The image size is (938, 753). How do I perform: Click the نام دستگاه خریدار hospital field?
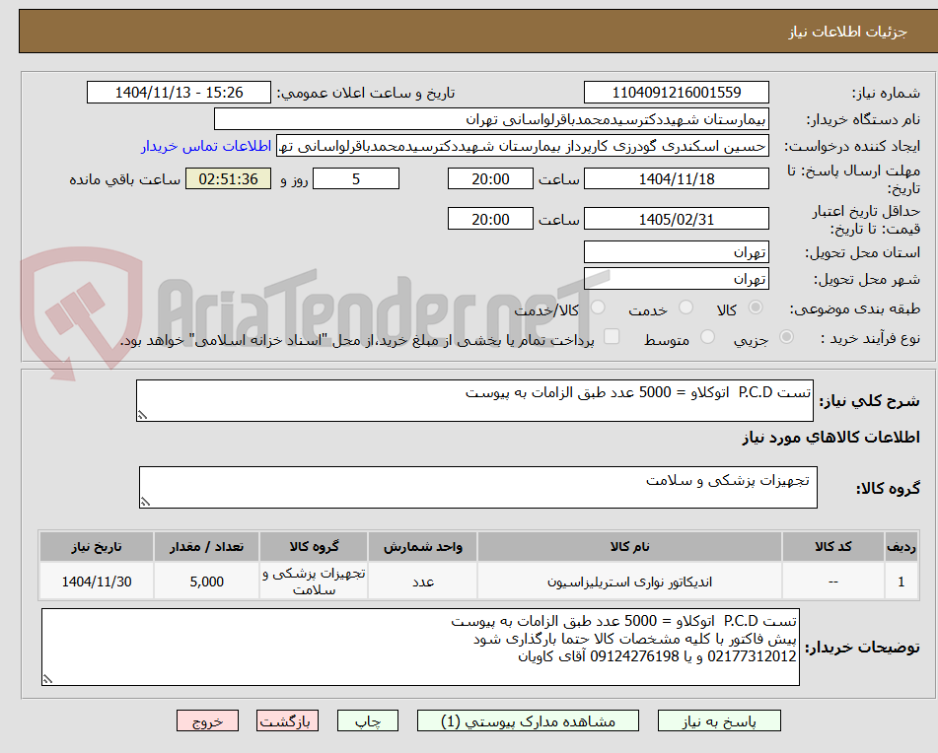click(491, 119)
